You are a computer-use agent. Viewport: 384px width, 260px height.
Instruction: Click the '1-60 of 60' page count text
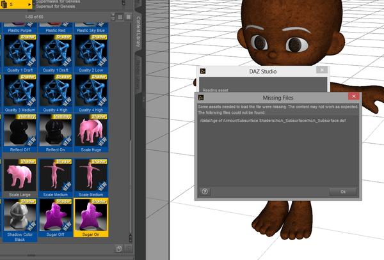tap(35, 17)
